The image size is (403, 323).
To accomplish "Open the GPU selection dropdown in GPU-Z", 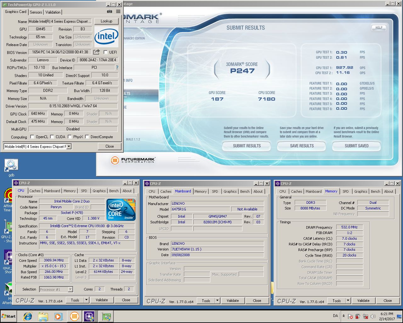I will [x=69, y=146].
